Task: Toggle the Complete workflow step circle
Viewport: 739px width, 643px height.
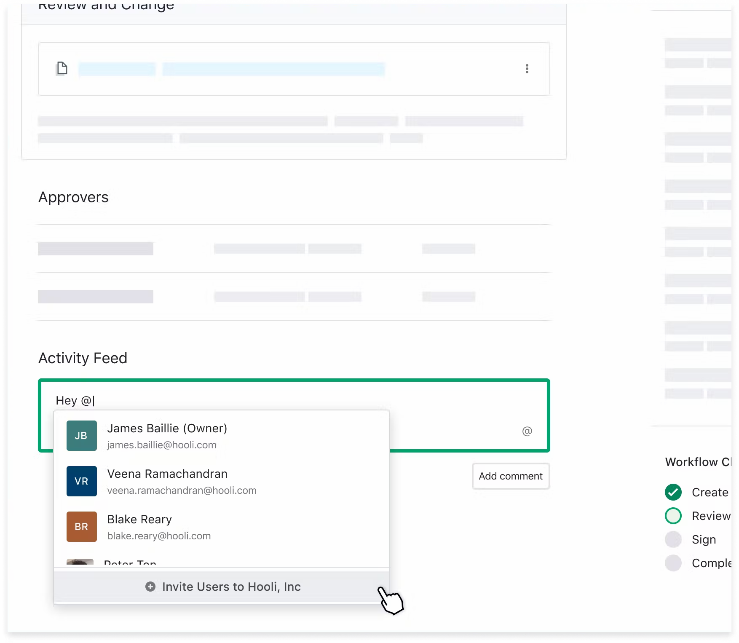Action: [x=674, y=563]
